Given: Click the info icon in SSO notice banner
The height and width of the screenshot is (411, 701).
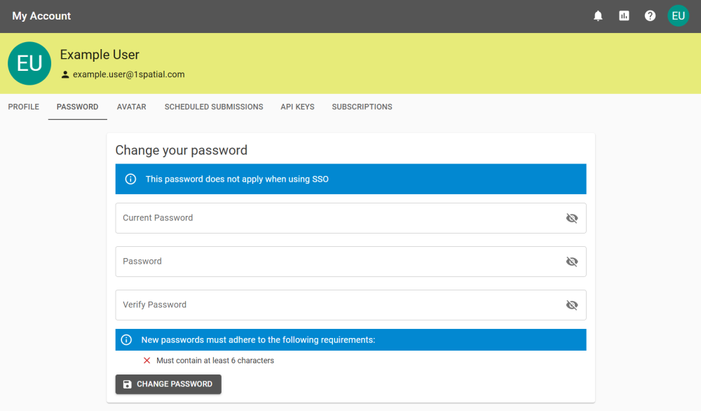Looking at the screenshot, I should (x=130, y=180).
